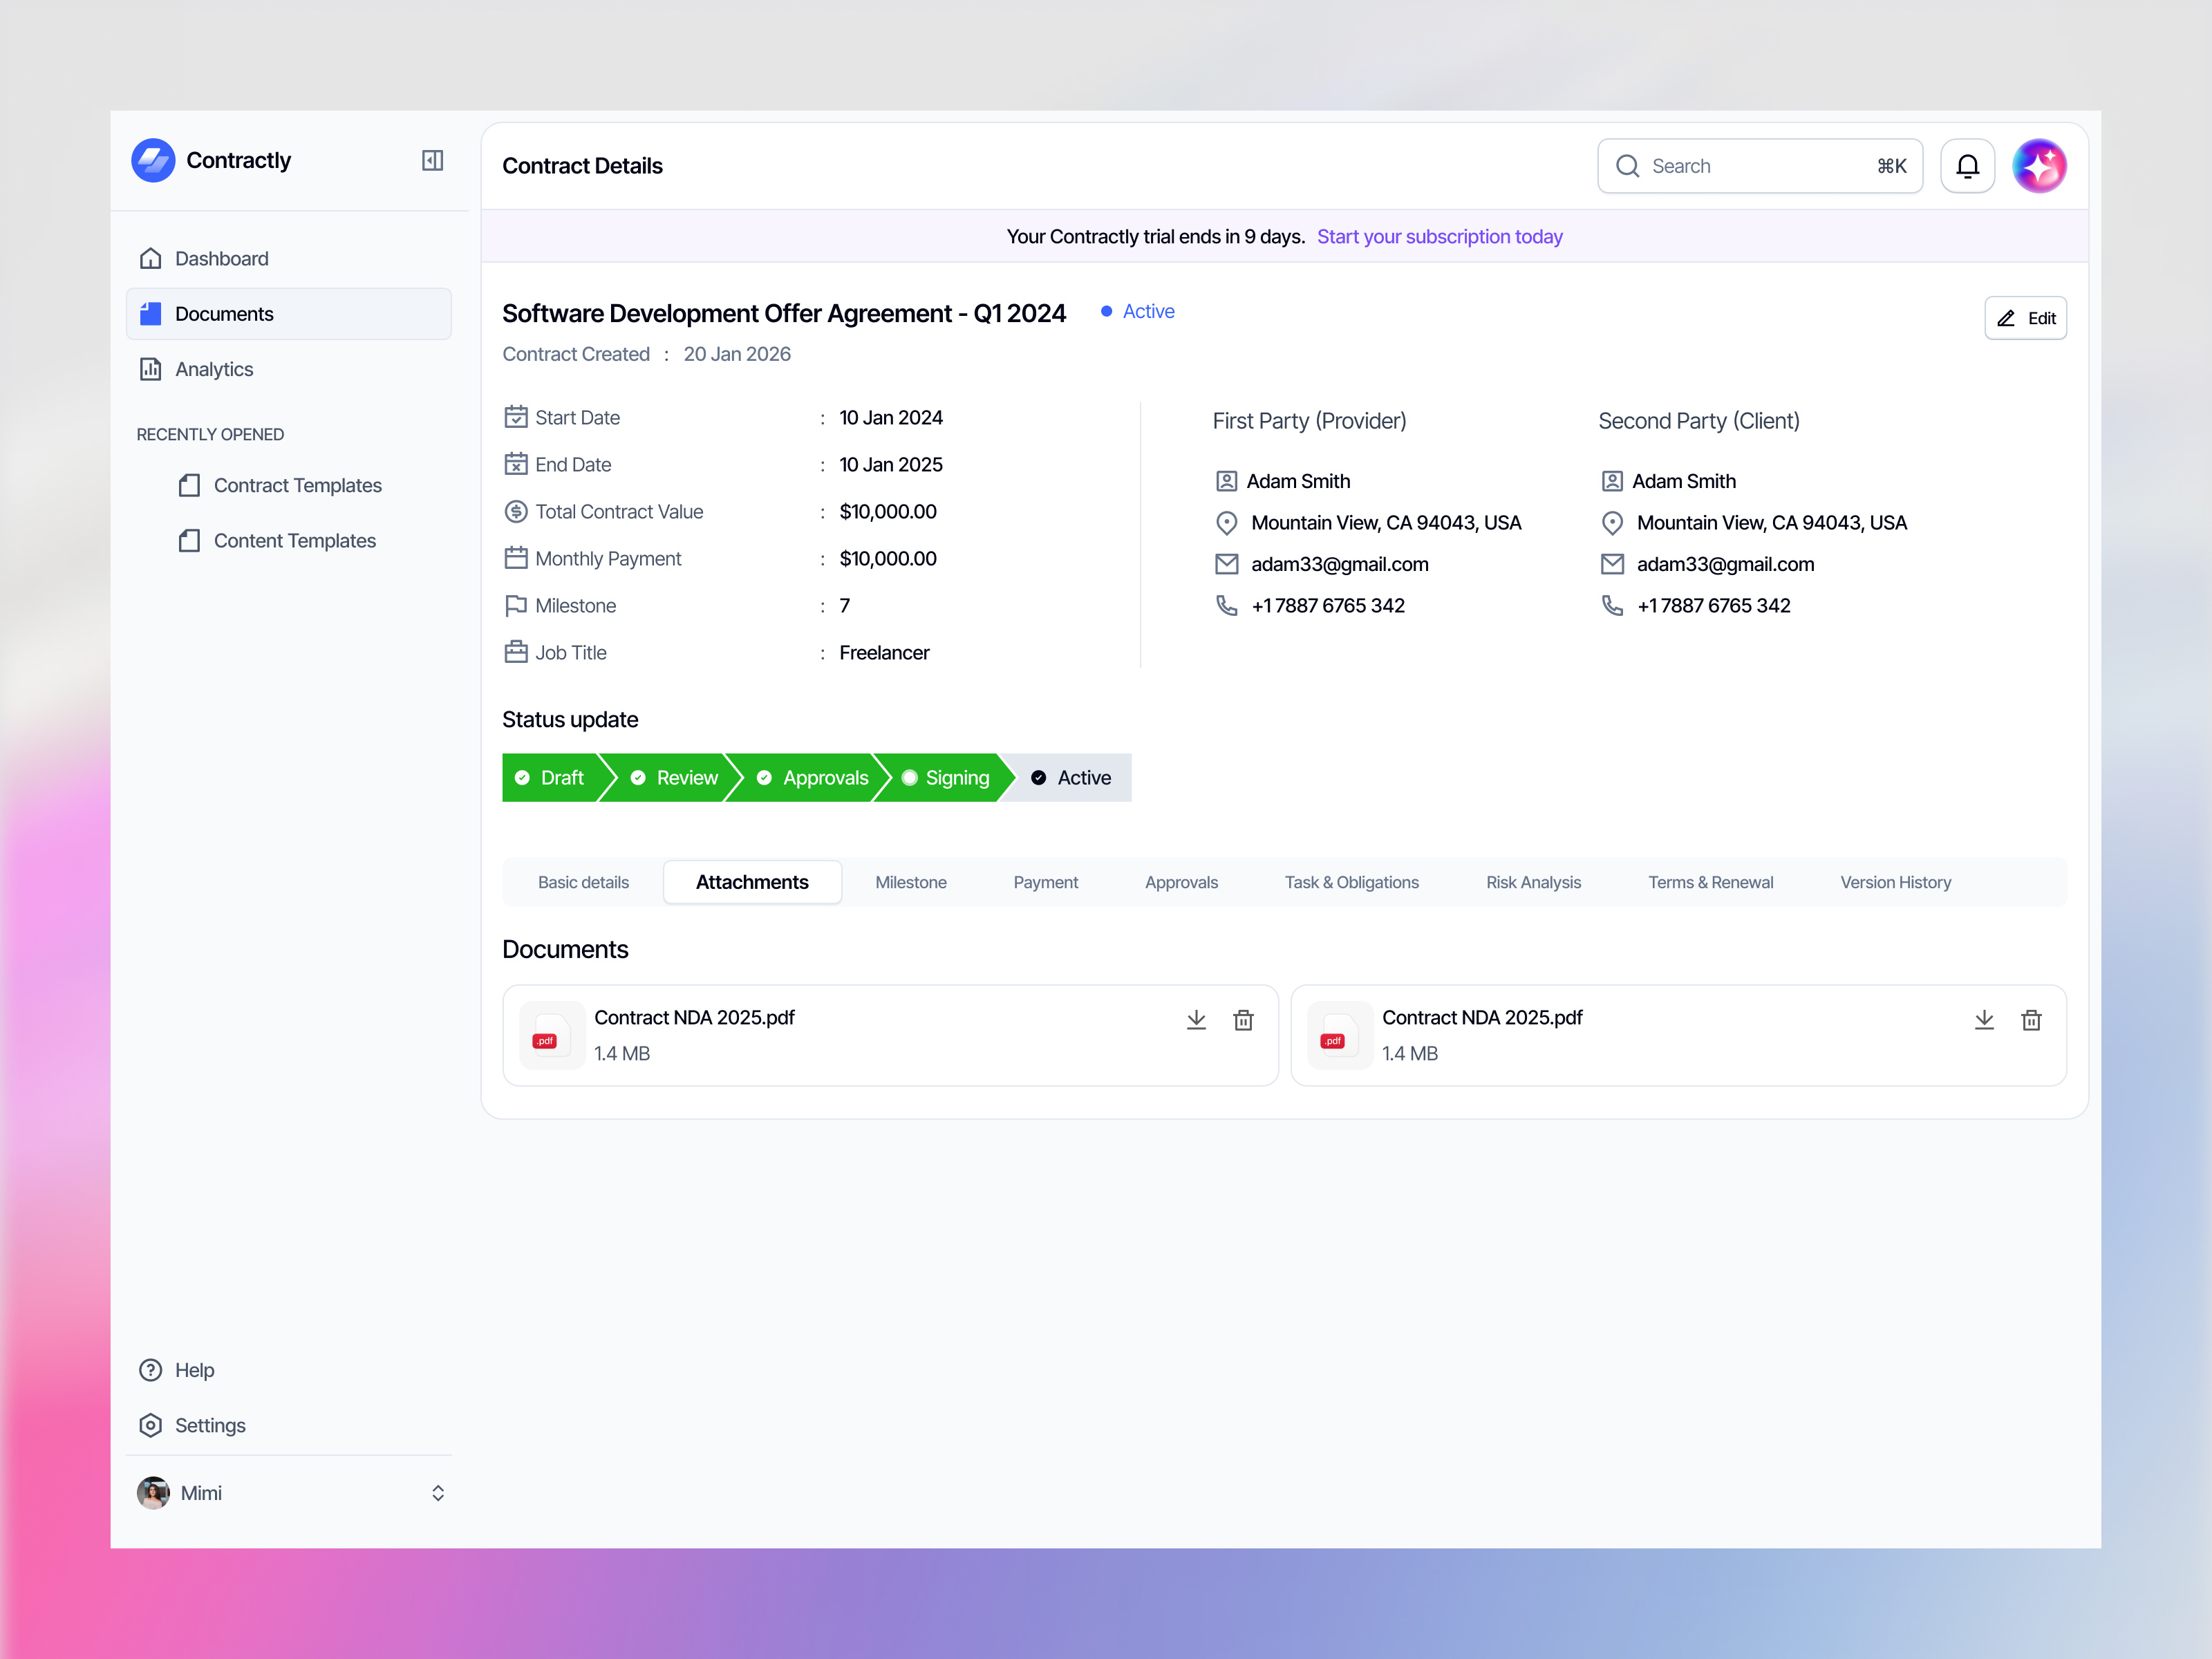Switch to Version History tab
This screenshot has height=1659, width=2212.
[x=1895, y=882]
